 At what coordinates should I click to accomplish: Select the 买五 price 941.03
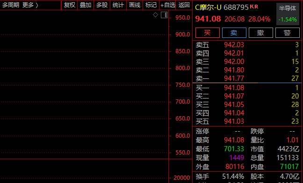point(234,121)
